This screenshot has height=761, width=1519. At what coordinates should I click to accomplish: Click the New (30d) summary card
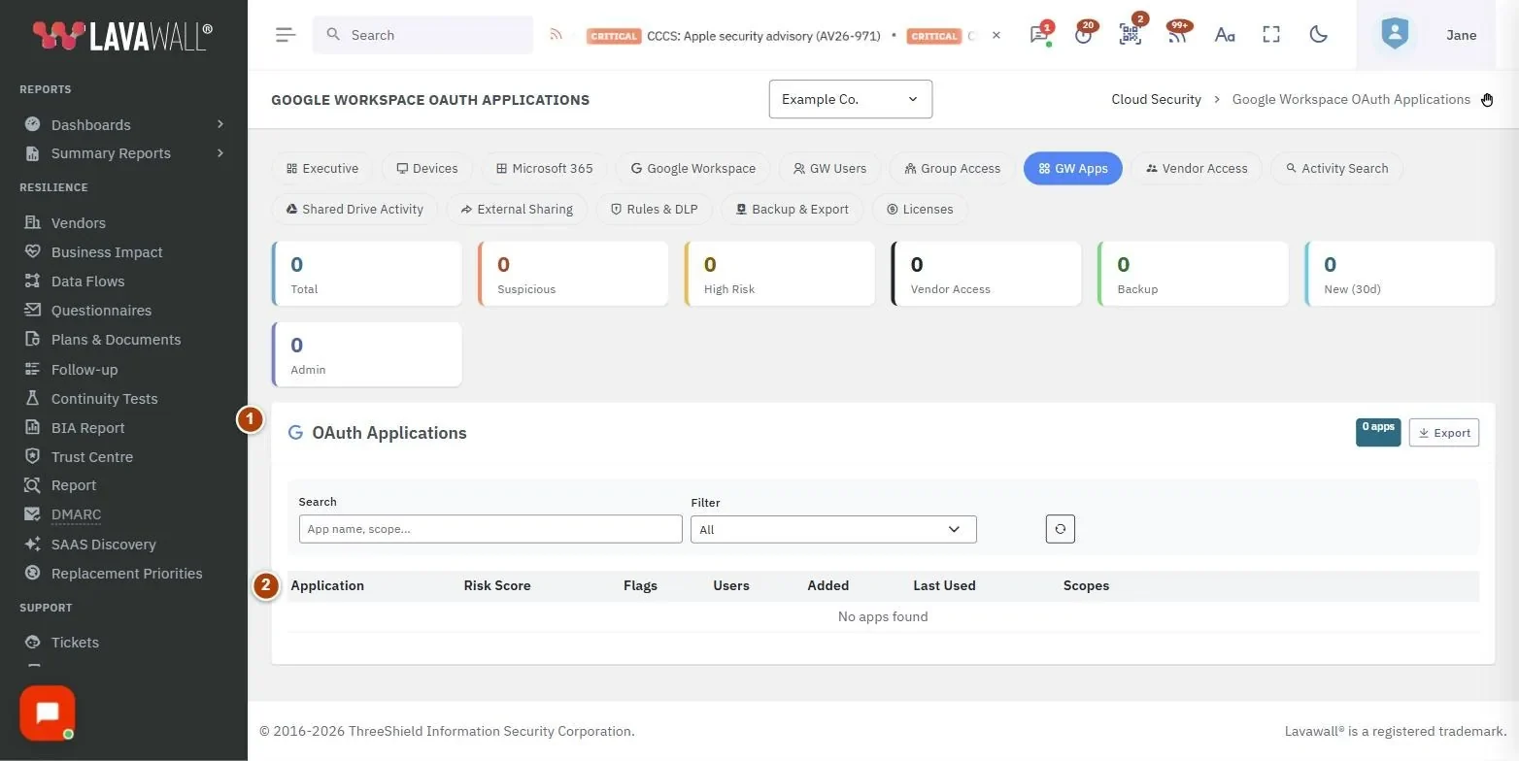coord(1400,274)
